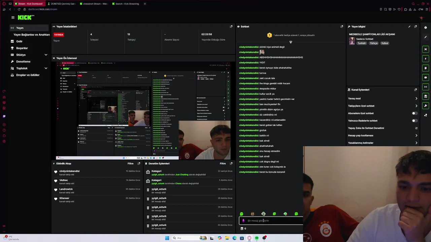This screenshot has width=431, height=242.
Task: Select Yayın in the sidebar
Action: [x=29, y=28]
